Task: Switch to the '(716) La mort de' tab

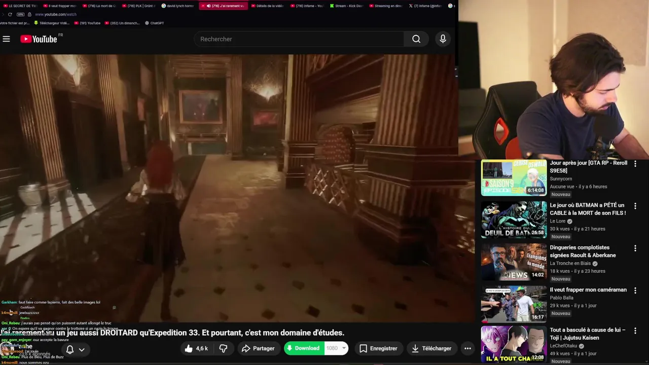Action: 99,6
